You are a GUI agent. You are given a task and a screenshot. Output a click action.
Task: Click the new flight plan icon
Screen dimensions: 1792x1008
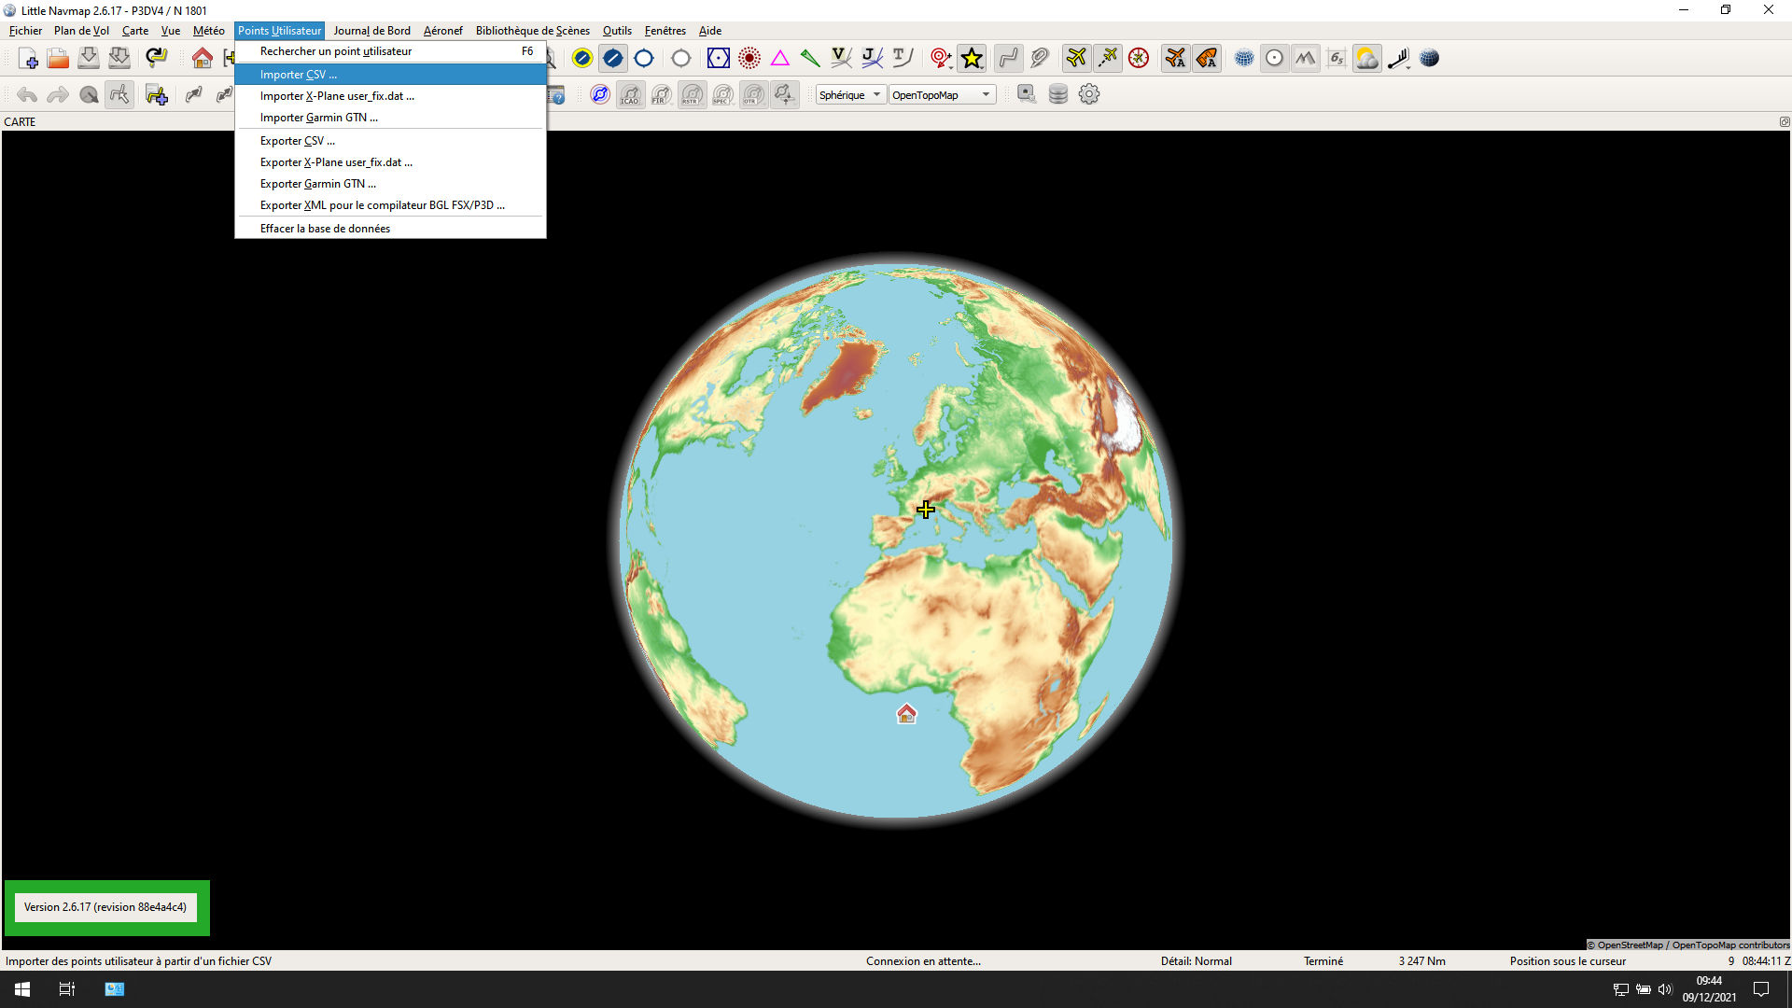pyautogui.click(x=27, y=58)
